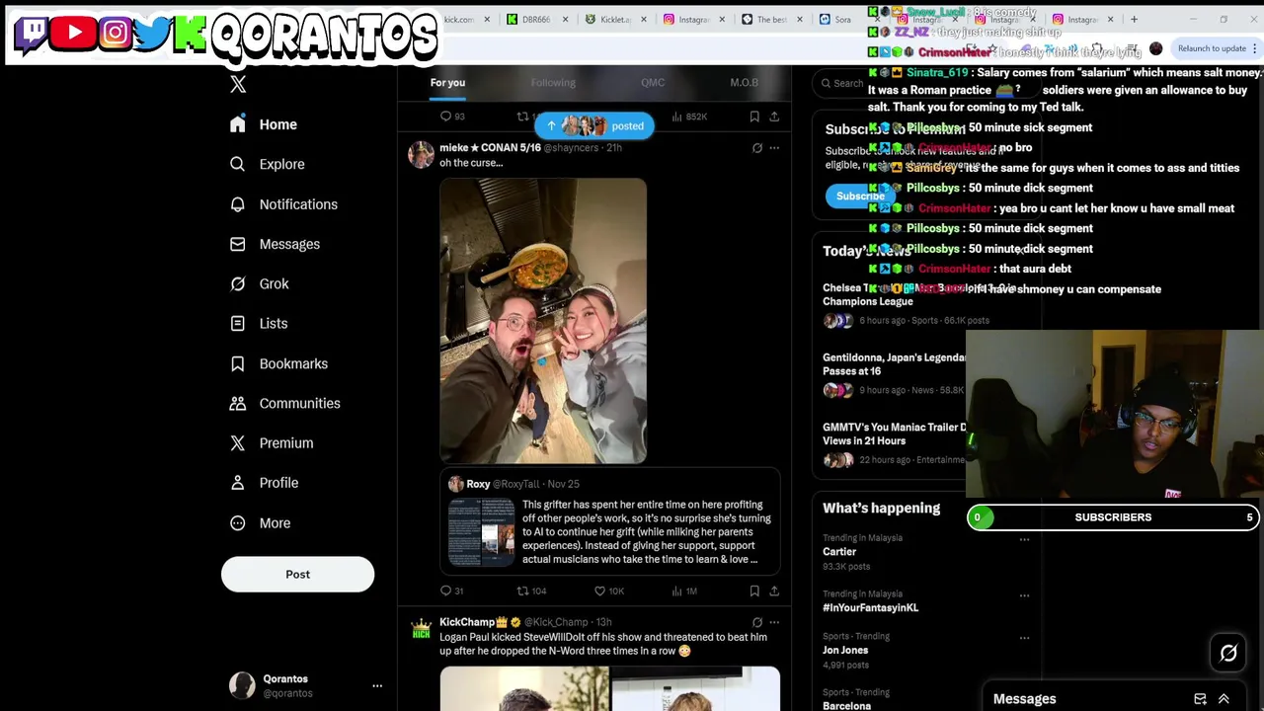The image size is (1264, 711).
Task: Click the new posts 'posted' pill
Action: 593,126
